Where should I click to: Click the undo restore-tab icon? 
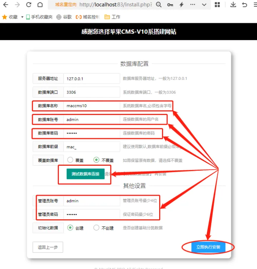click(x=245, y=5)
